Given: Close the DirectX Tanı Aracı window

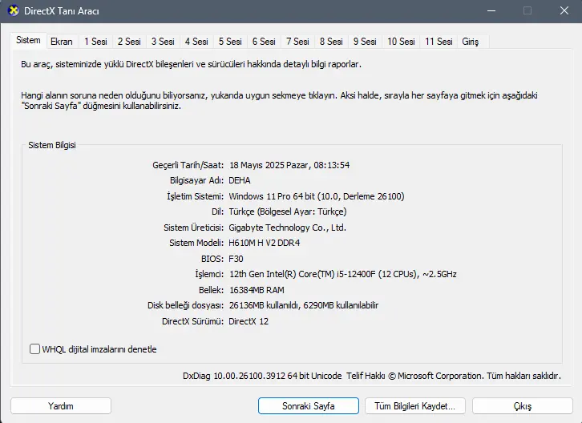Looking at the screenshot, I should click(x=564, y=10).
